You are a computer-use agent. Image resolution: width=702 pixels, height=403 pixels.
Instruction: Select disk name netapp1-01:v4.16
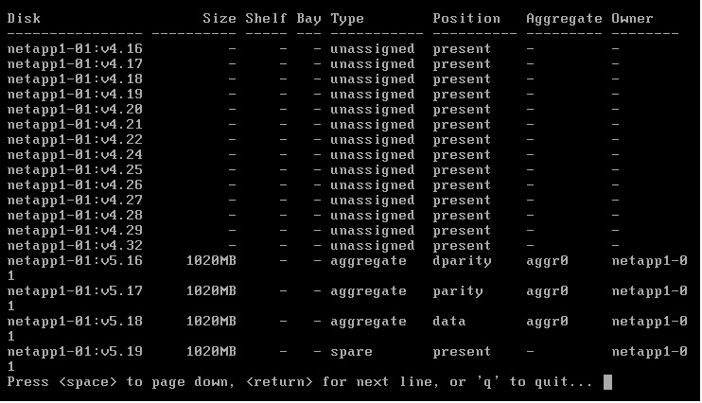coord(75,49)
